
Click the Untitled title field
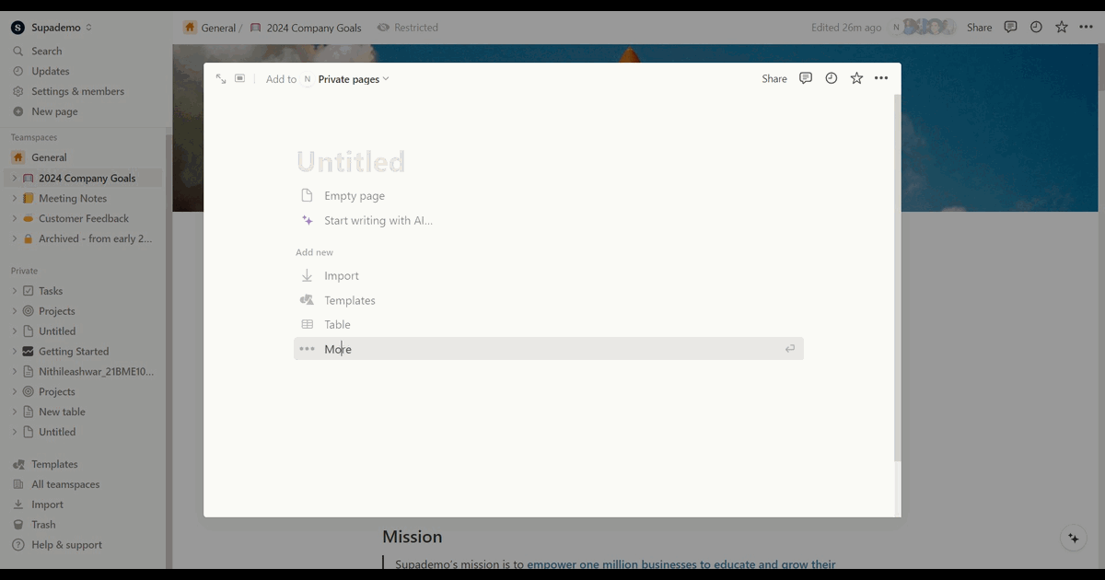pyautogui.click(x=351, y=162)
